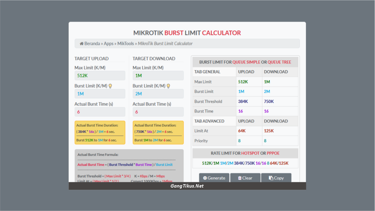Image resolution: width=375 pixels, height=211 pixels.
Task: Click the home icon in the breadcrumb
Action: pos(81,43)
